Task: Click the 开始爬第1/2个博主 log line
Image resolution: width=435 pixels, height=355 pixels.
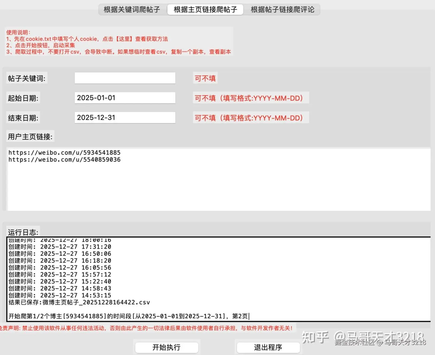Action: [x=128, y=316]
